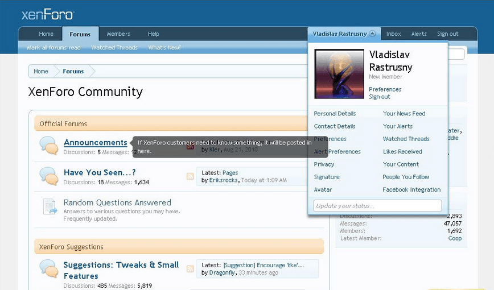Open the Home navigation tab

[x=46, y=34]
